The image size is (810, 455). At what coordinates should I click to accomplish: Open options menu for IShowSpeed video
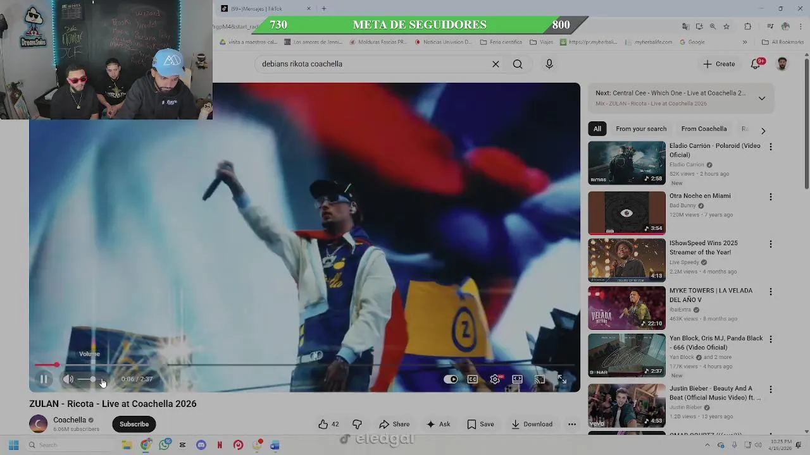770,244
